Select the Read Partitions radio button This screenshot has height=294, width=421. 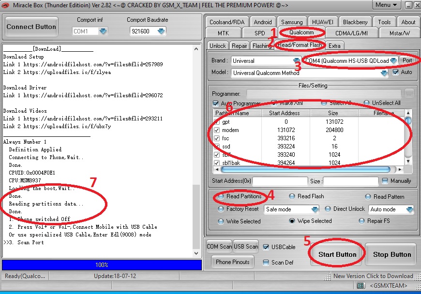click(x=221, y=196)
